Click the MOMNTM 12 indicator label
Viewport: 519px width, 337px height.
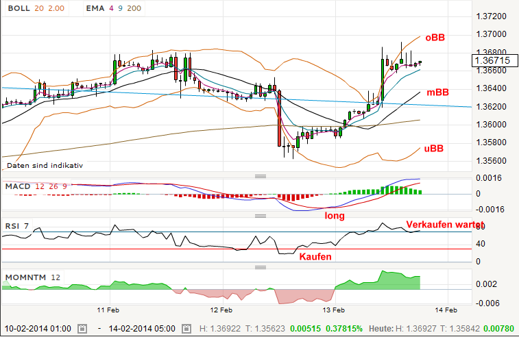pyautogui.click(x=33, y=277)
